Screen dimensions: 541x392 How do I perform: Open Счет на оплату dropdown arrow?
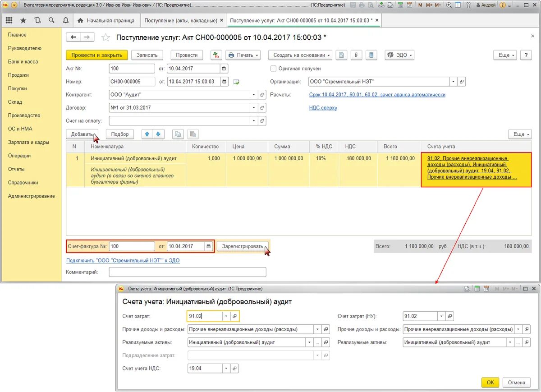[254, 121]
